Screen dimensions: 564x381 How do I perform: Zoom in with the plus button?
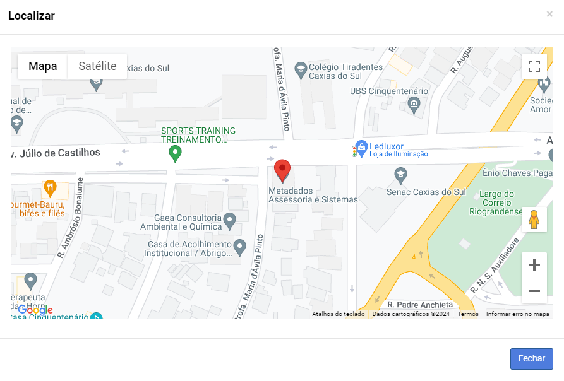point(534,265)
